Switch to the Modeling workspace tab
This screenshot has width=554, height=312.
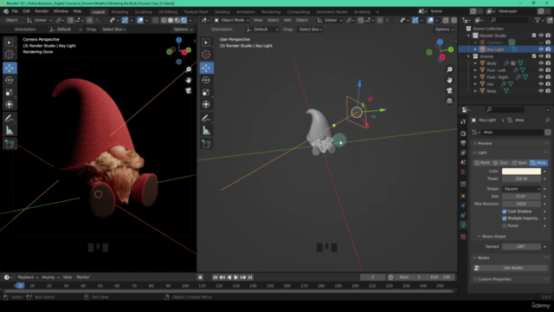[119, 11]
